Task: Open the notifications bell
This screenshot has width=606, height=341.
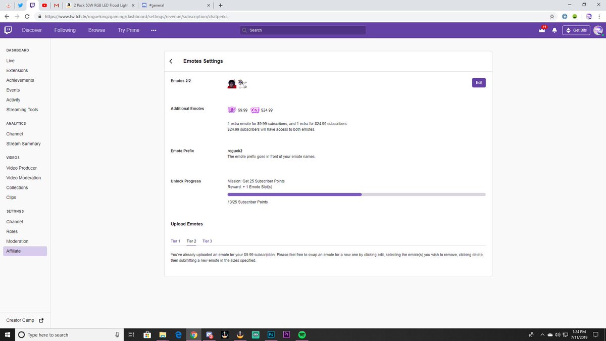Action: [554, 30]
